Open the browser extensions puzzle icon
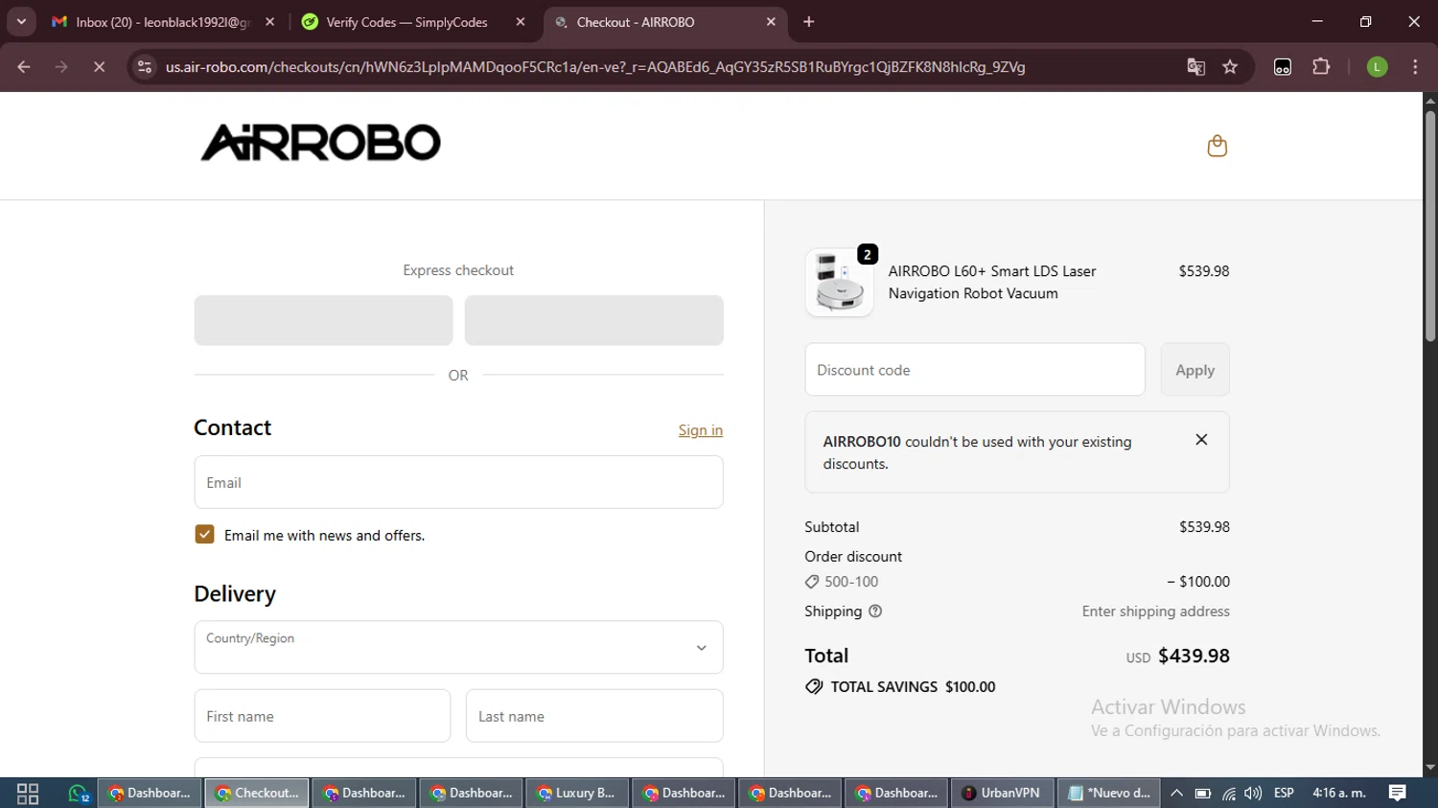The image size is (1438, 808). (x=1321, y=67)
